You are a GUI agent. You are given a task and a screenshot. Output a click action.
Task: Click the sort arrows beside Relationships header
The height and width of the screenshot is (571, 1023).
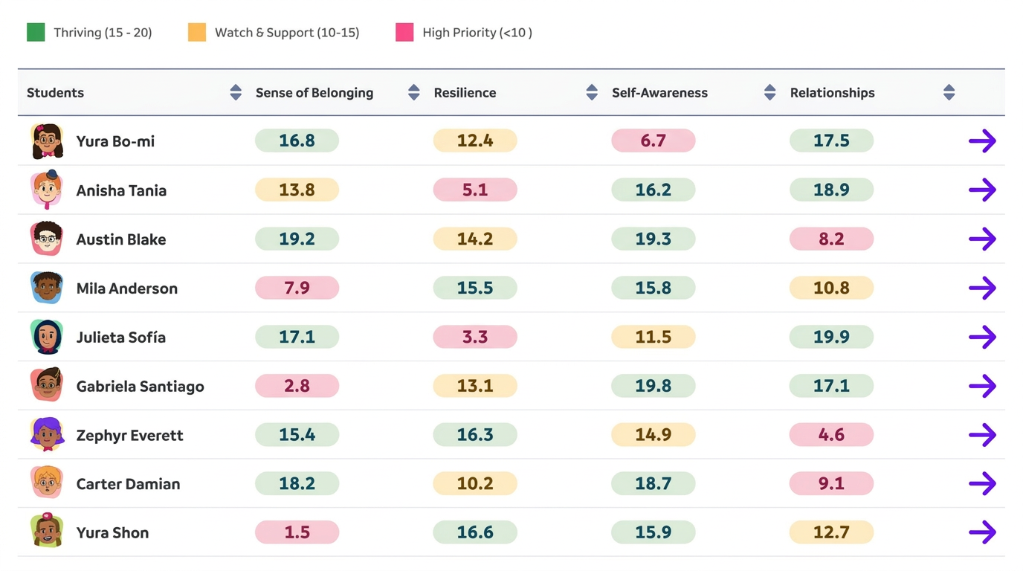pyautogui.click(x=949, y=92)
